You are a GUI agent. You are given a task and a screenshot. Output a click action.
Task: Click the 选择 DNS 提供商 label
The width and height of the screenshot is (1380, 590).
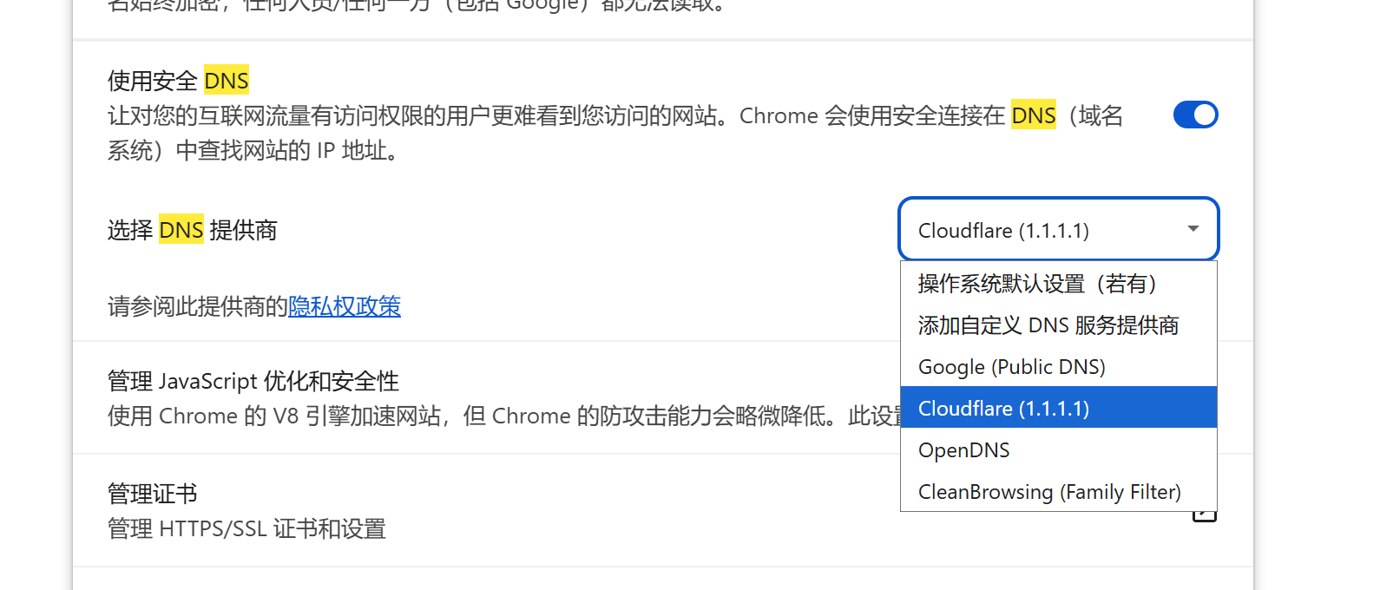(193, 230)
